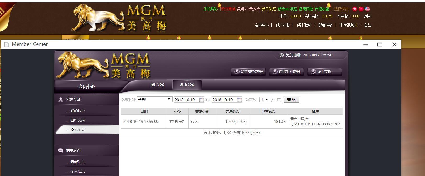Click the MGM lion logo in Member Center
The width and height of the screenshot is (425, 176).
click(x=103, y=65)
